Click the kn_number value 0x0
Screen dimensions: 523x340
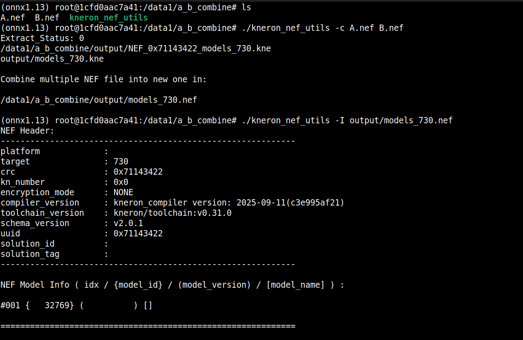121,182
